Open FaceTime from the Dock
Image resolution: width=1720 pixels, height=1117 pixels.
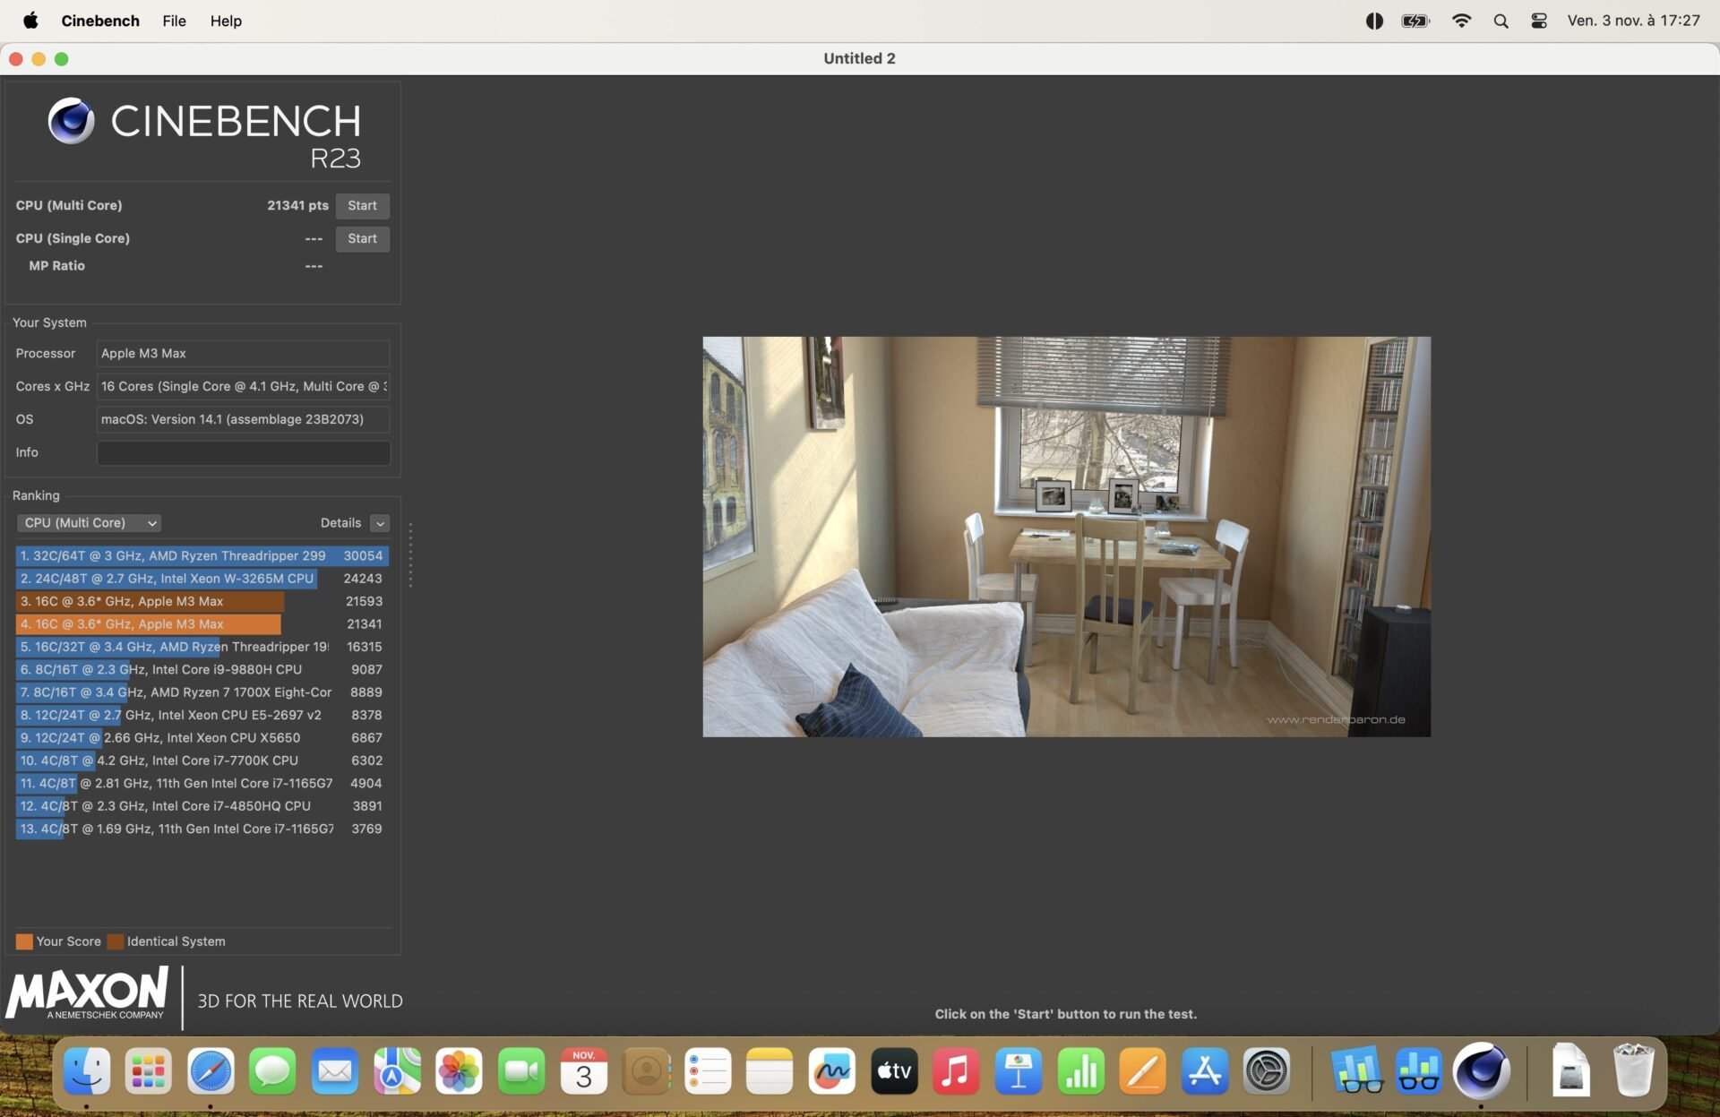click(521, 1071)
